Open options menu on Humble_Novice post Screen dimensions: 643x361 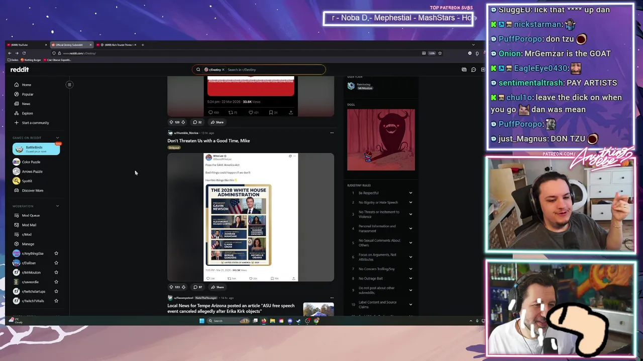[x=332, y=133]
